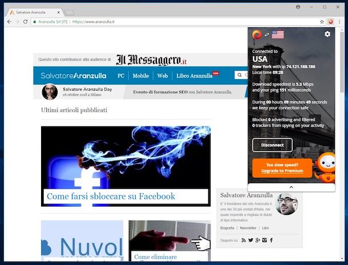Viewport: 348px width, 265px height.
Task: Go back to previous page
Action: tap(9, 22)
